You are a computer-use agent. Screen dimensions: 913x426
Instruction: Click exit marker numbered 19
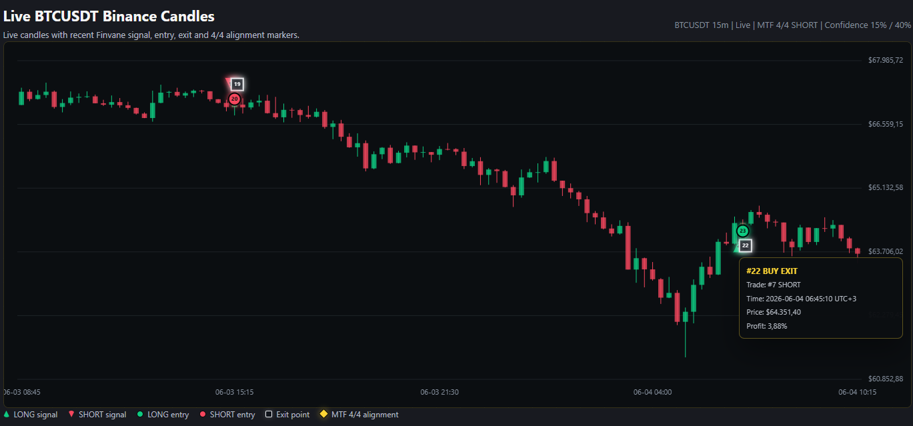click(237, 85)
